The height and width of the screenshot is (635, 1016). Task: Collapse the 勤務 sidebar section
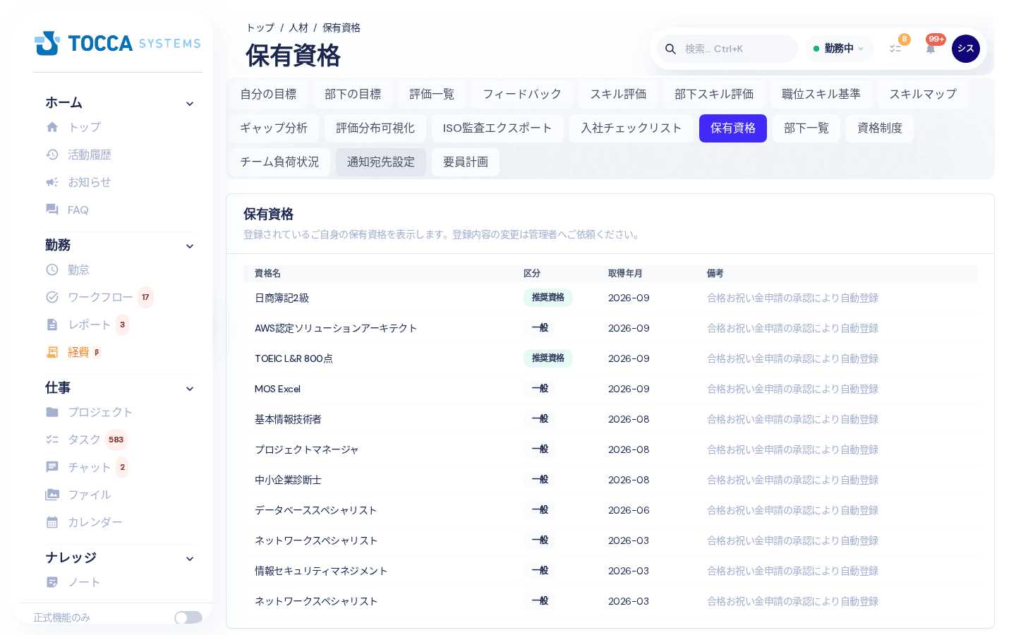(x=190, y=246)
